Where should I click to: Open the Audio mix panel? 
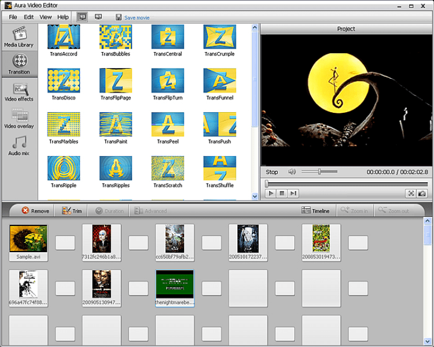point(19,146)
